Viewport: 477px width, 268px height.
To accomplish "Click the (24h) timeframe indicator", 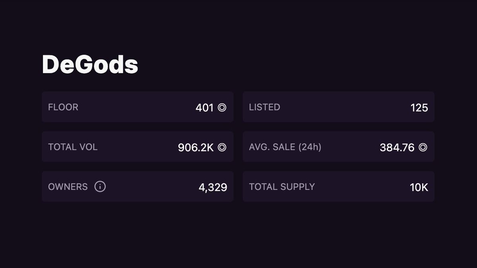I will coord(310,147).
